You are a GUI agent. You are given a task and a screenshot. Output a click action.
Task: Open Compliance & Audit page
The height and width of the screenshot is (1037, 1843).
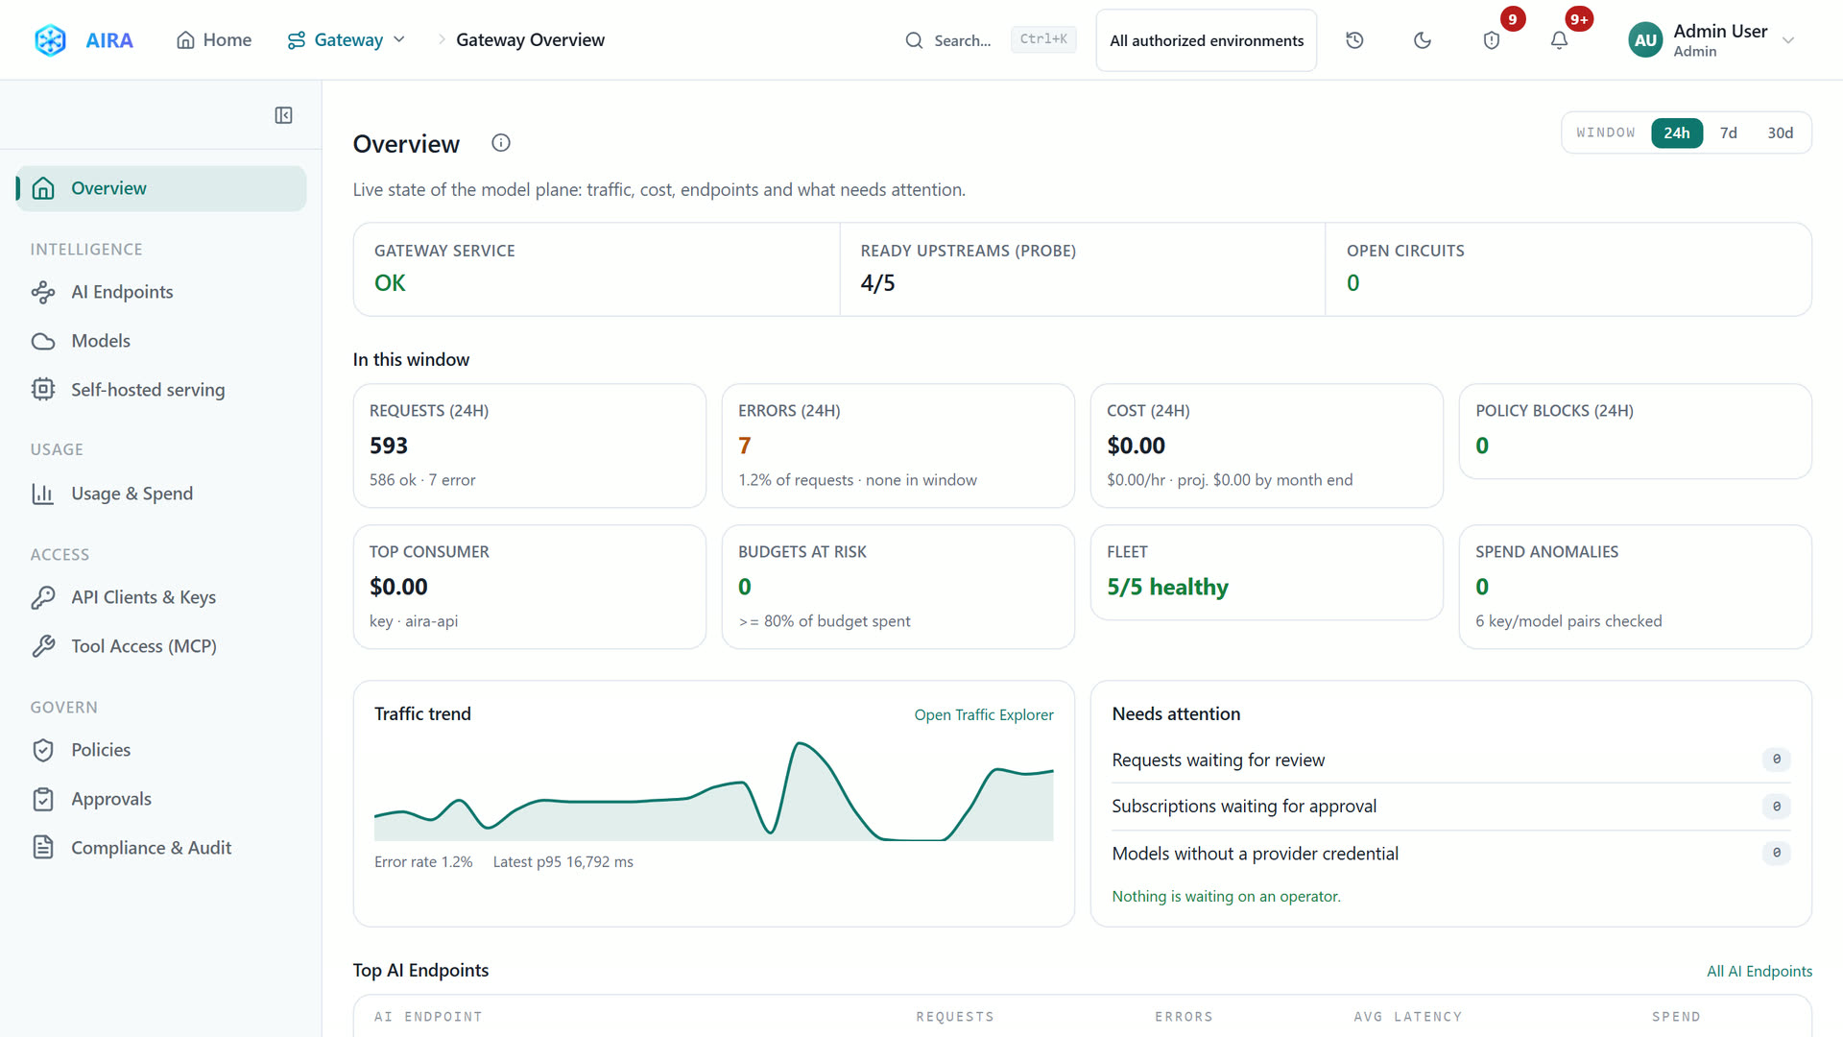click(x=161, y=848)
